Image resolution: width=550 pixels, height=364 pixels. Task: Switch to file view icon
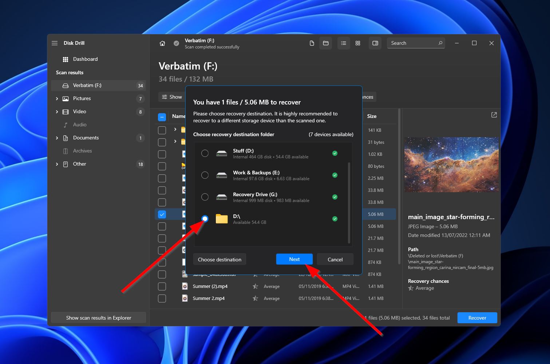[x=312, y=43]
